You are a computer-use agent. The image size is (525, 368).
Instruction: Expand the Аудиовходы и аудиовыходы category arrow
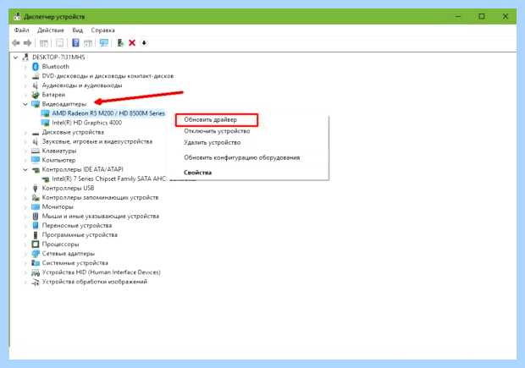pos(25,85)
